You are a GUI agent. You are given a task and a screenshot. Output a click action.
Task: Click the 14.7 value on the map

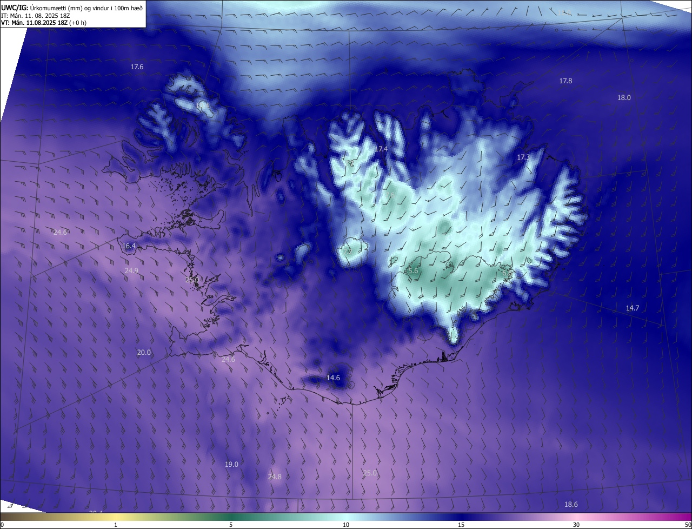coord(633,308)
